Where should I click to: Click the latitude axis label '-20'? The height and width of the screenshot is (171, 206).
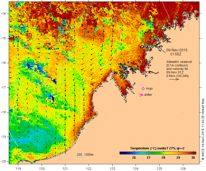tap(3, 161)
